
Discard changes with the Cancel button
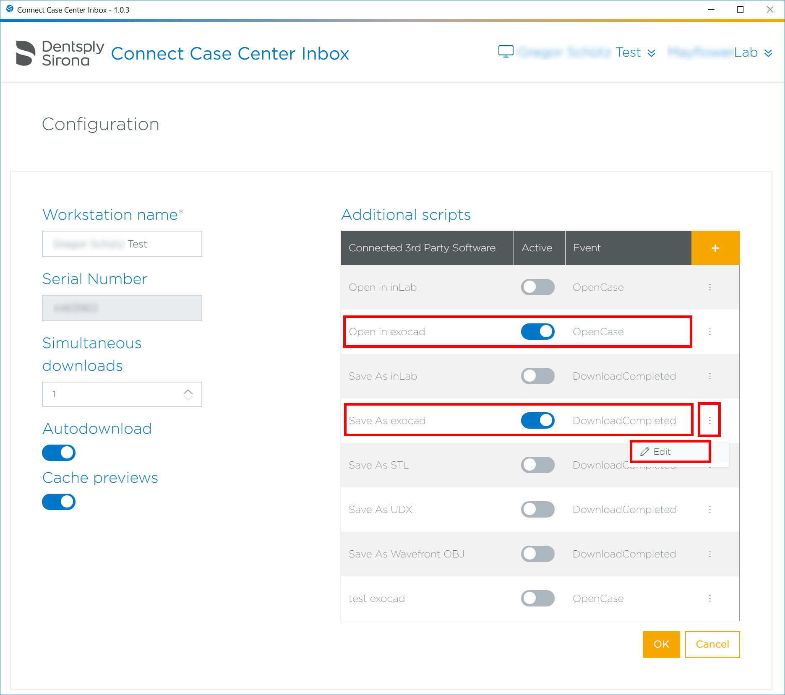point(712,644)
